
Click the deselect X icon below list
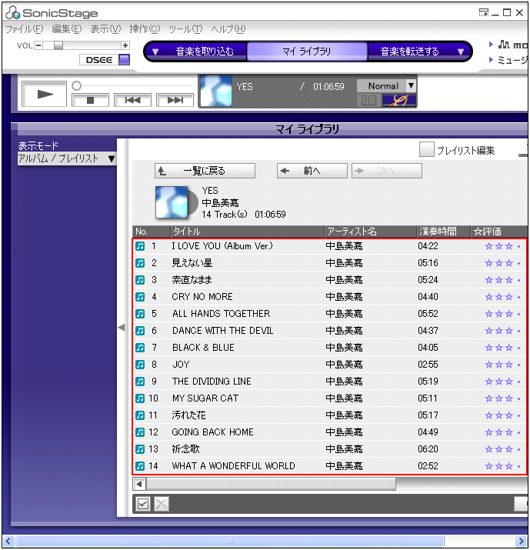[162, 504]
